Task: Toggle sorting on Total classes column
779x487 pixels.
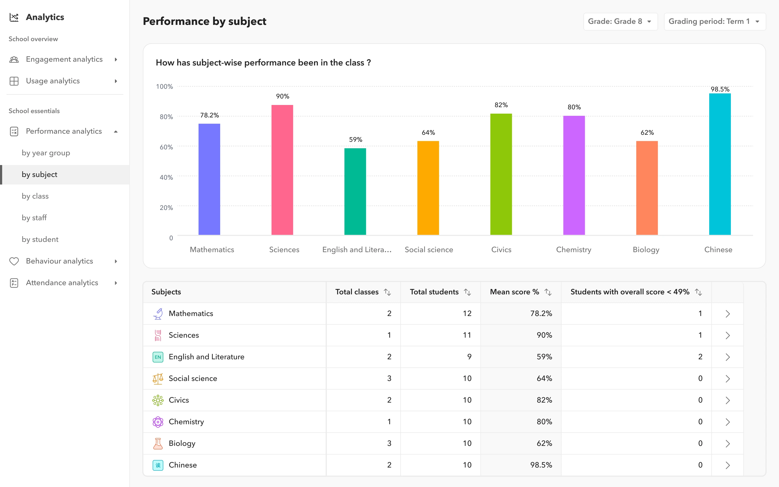Action: (387, 292)
